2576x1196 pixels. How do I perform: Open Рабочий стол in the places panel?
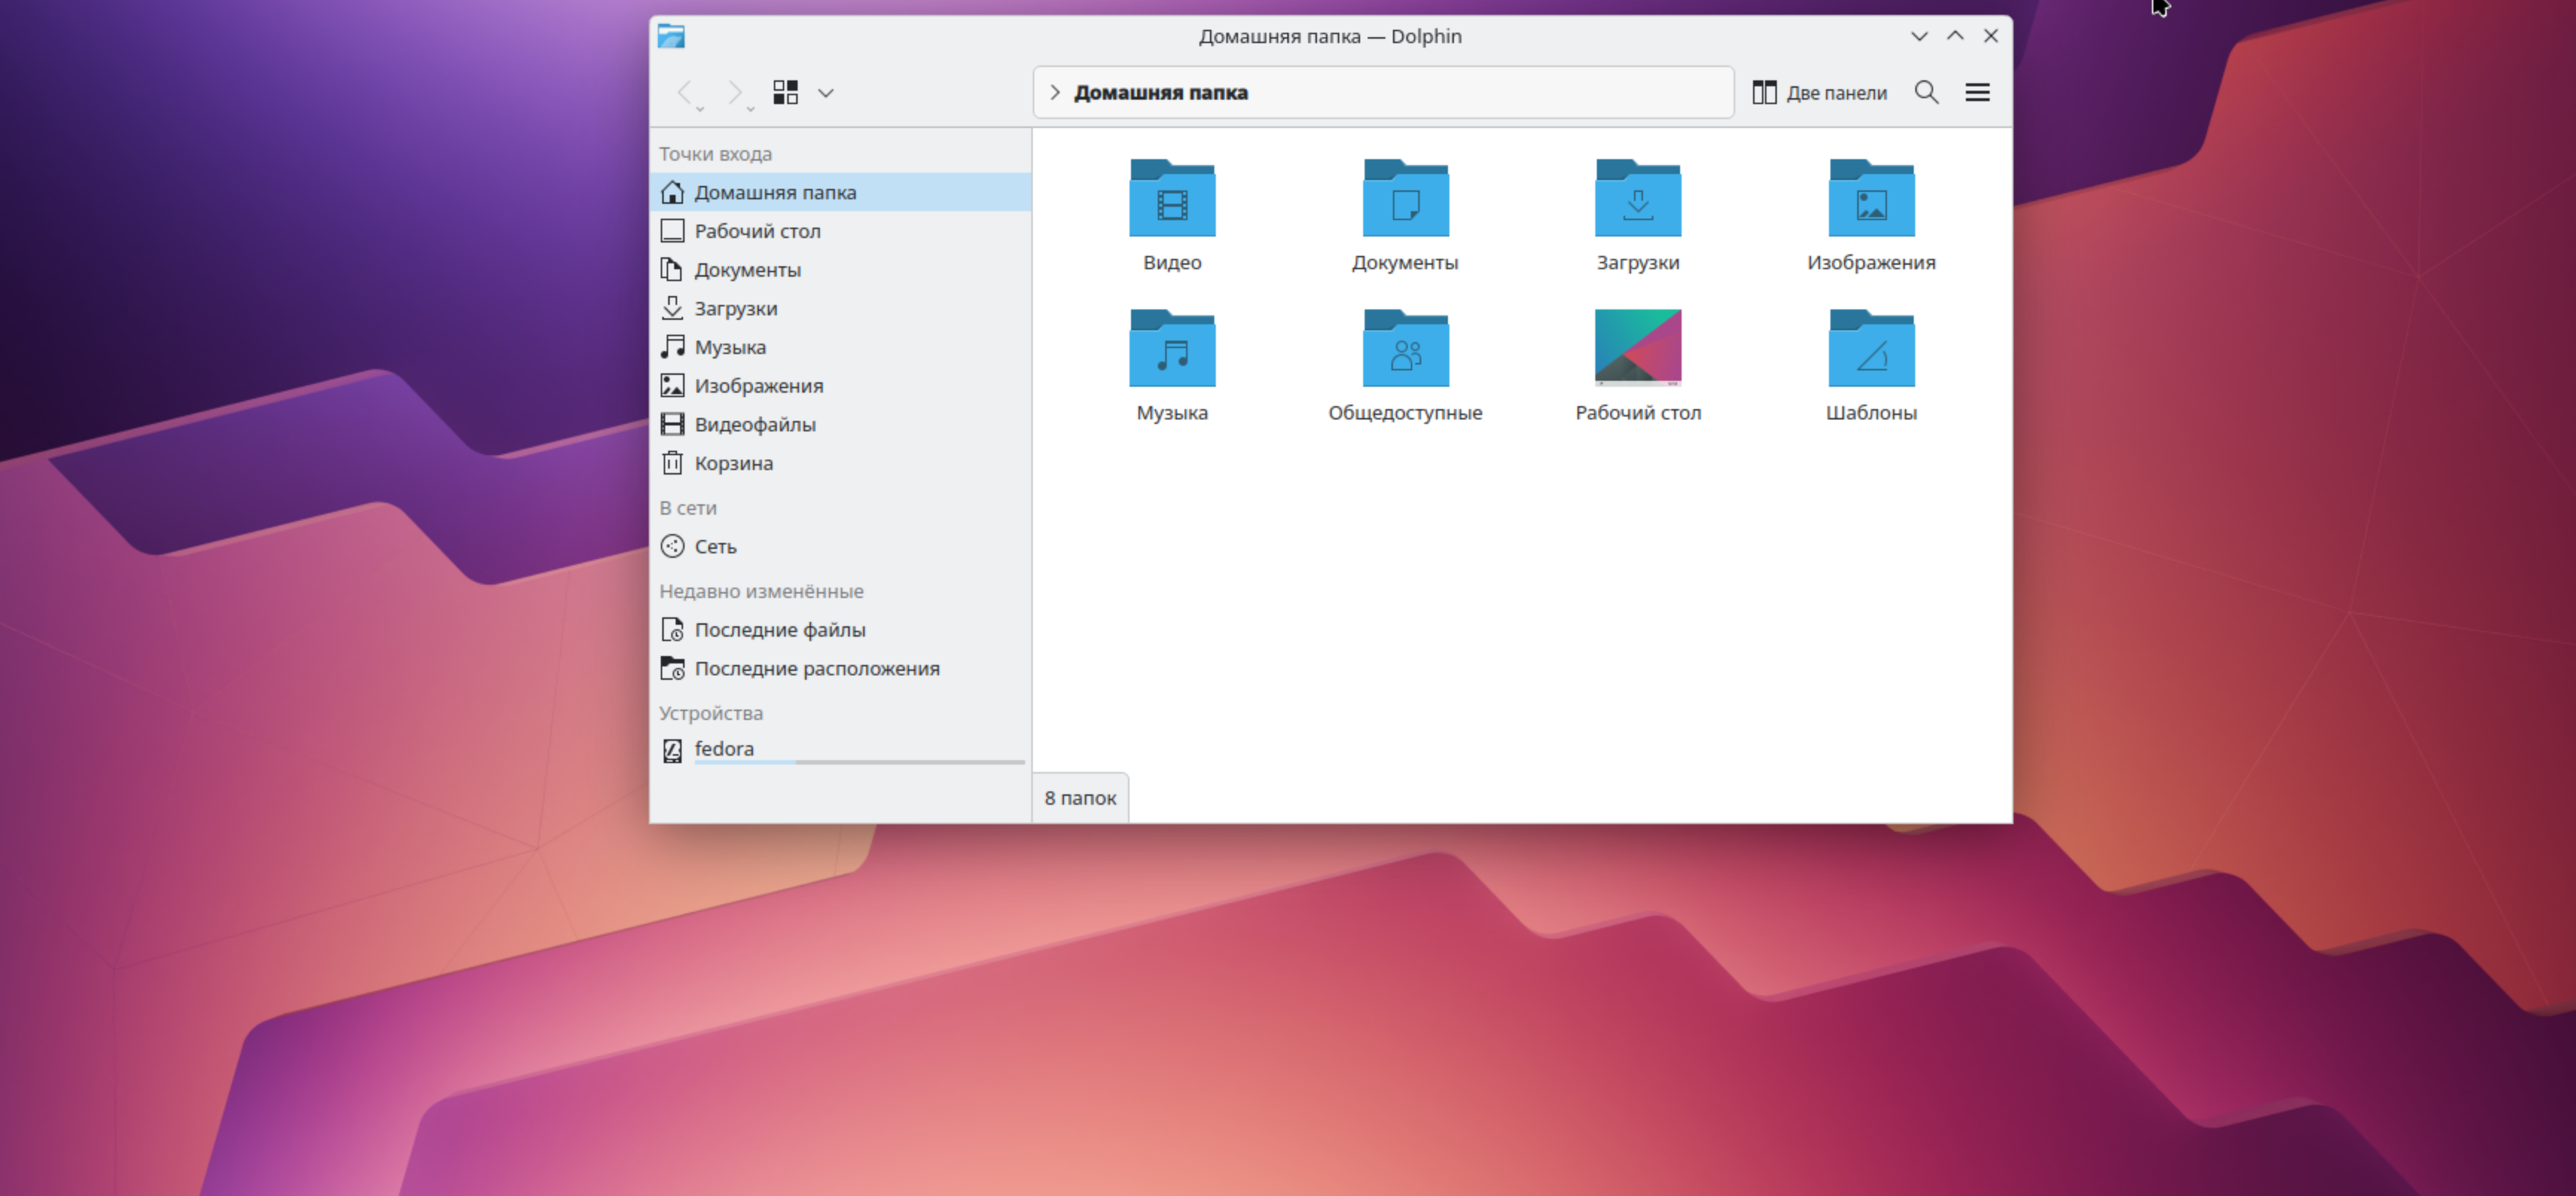(840, 231)
